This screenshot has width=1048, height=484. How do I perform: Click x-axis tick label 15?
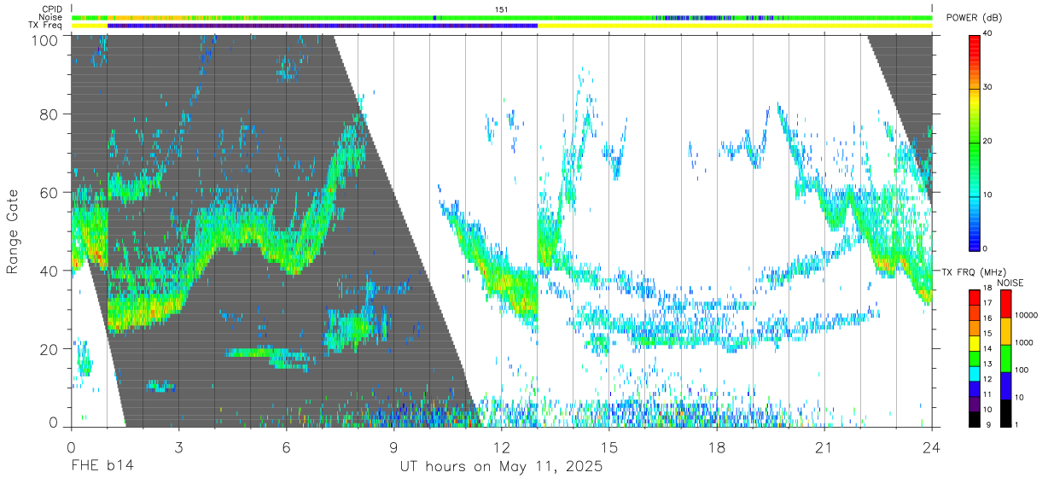[609, 447]
